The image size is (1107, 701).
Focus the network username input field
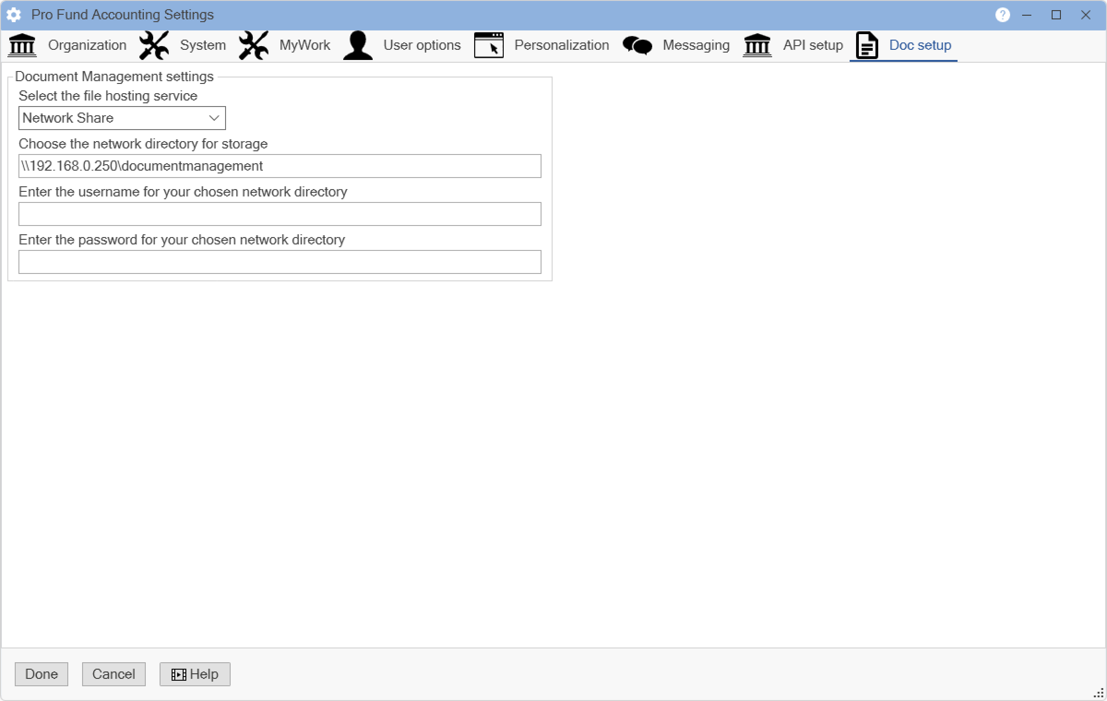tap(280, 214)
